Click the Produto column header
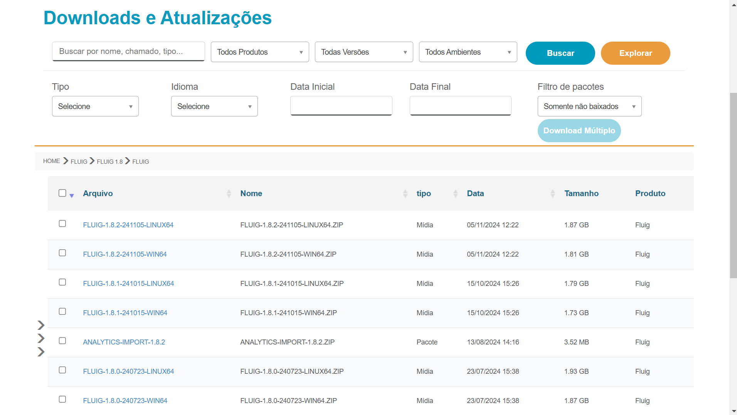Screen dimensions: 737x415 point(650,193)
